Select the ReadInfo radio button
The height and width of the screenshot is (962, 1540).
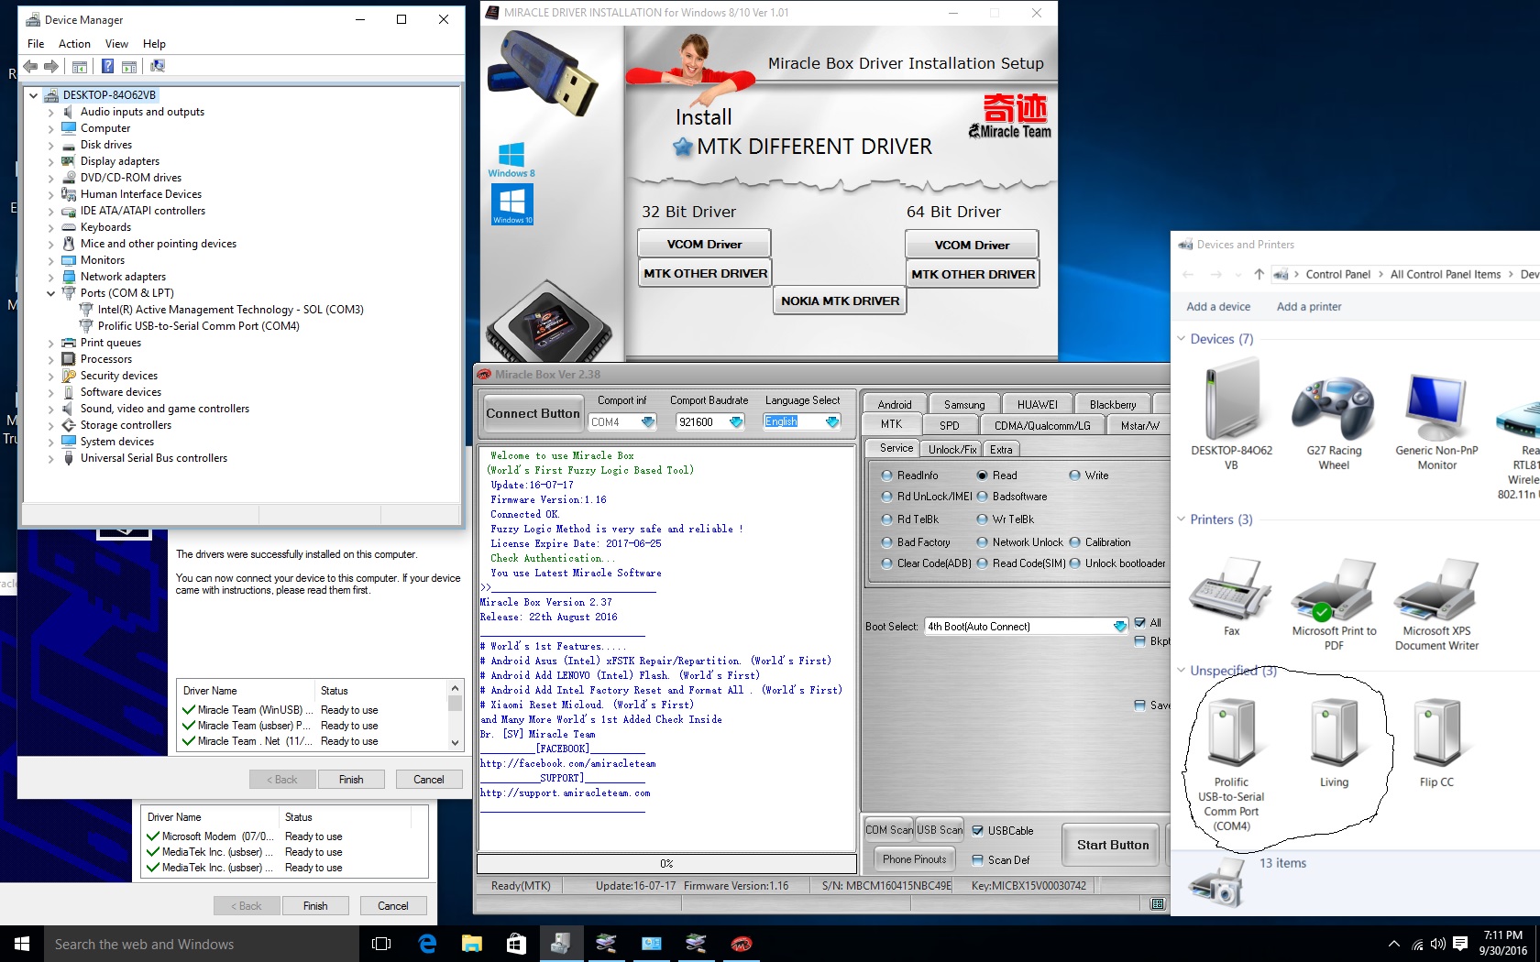[886, 476]
